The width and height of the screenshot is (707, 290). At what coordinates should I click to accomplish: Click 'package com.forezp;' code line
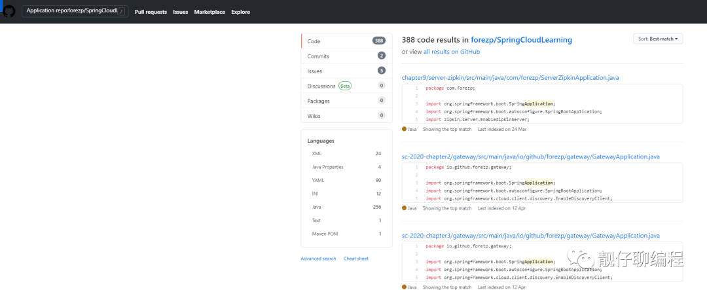pyautogui.click(x=450, y=88)
